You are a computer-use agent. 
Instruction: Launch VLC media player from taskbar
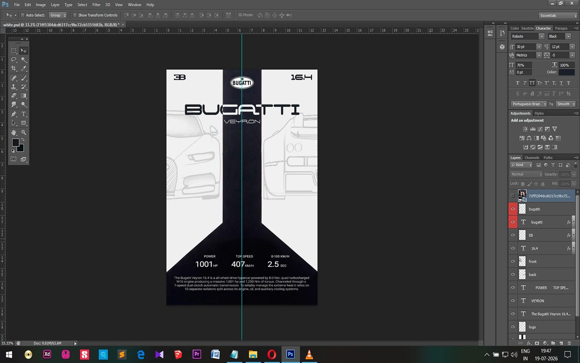pyautogui.click(x=309, y=354)
